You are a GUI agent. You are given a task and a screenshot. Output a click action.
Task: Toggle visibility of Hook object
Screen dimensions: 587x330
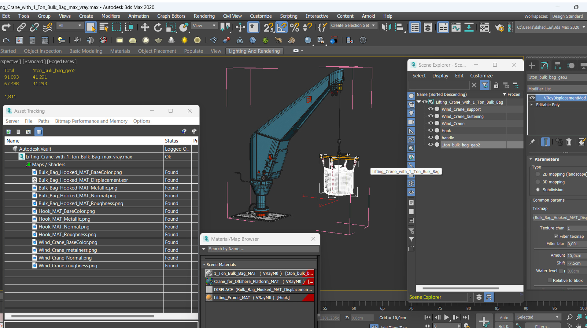[x=430, y=130]
